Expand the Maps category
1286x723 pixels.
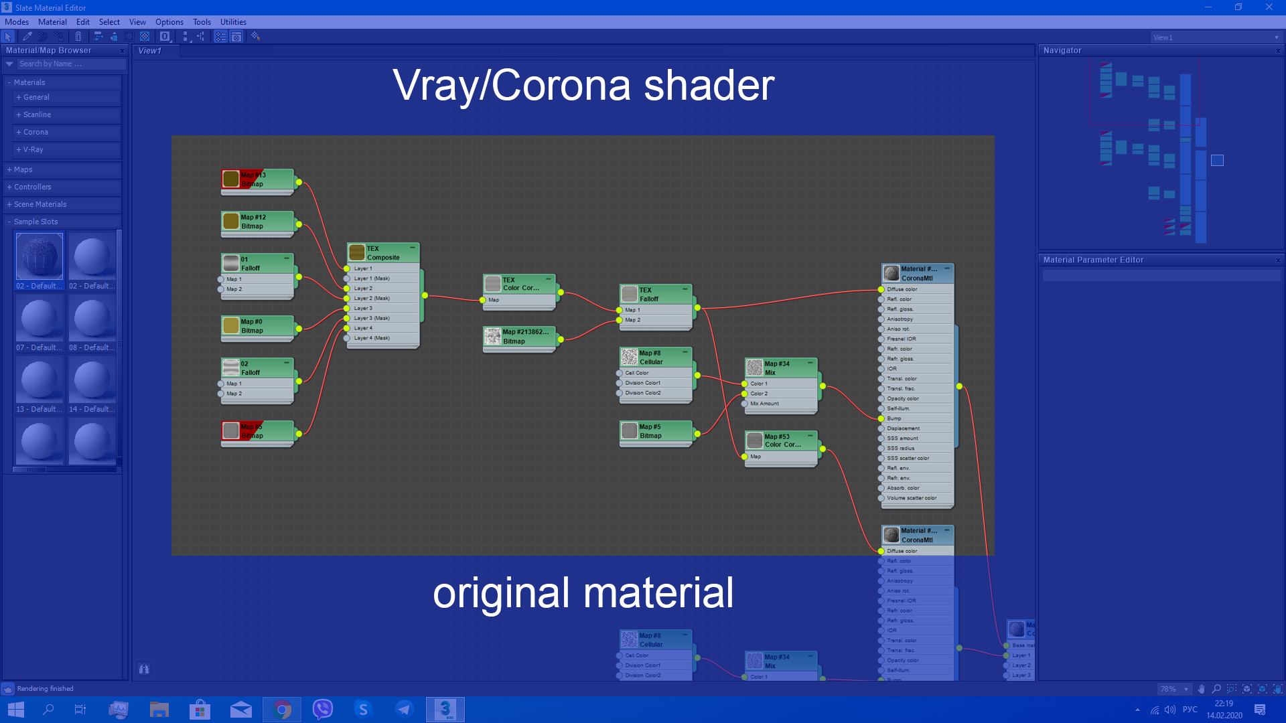point(23,169)
